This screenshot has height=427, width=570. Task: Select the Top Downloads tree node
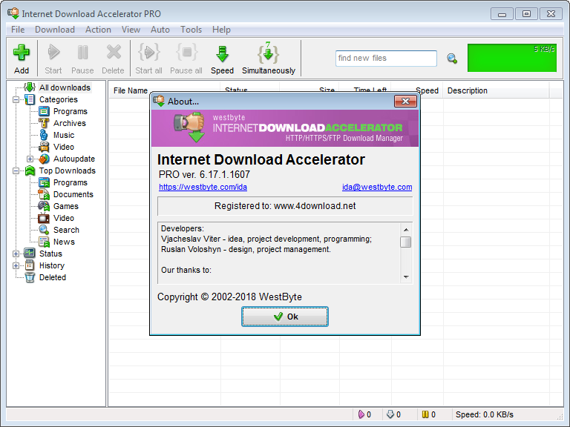68,171
